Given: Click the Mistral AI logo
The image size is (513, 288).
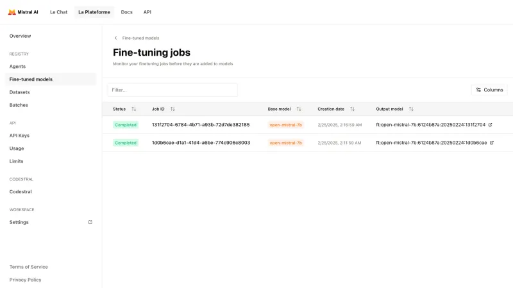Looking at the screenshot, I should [x=23, y=12].
